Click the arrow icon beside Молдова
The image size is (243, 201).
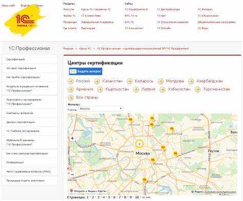click(x=160, y=81)
